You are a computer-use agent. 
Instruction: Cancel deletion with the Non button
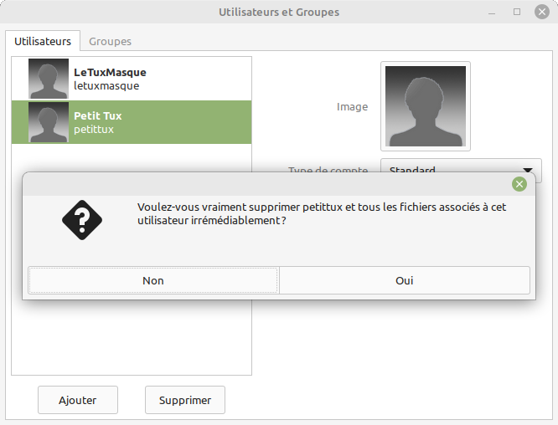[153, 280]
